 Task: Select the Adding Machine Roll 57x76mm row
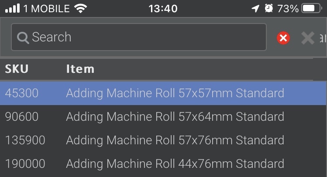(x=163, y=140)
